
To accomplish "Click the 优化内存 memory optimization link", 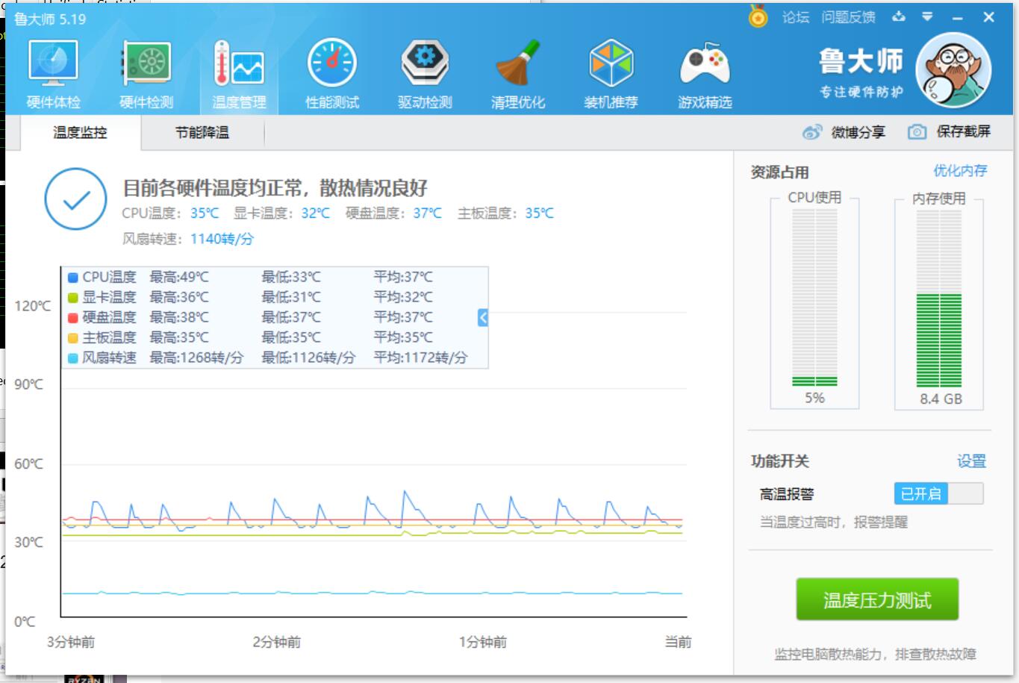I will click(960, 172).
